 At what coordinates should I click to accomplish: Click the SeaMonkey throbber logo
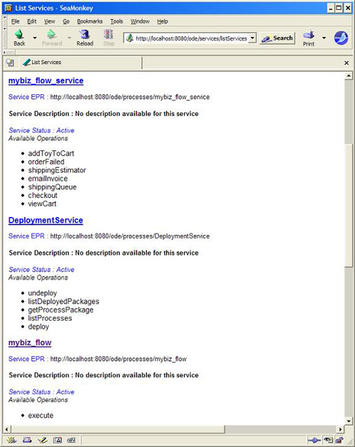(341, 38)
